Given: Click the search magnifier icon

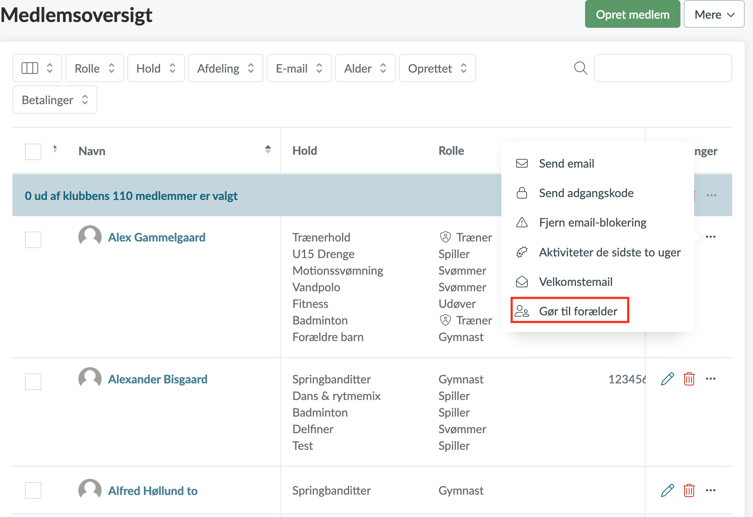Looking at the screenshot, I should (x=581, y=68).
